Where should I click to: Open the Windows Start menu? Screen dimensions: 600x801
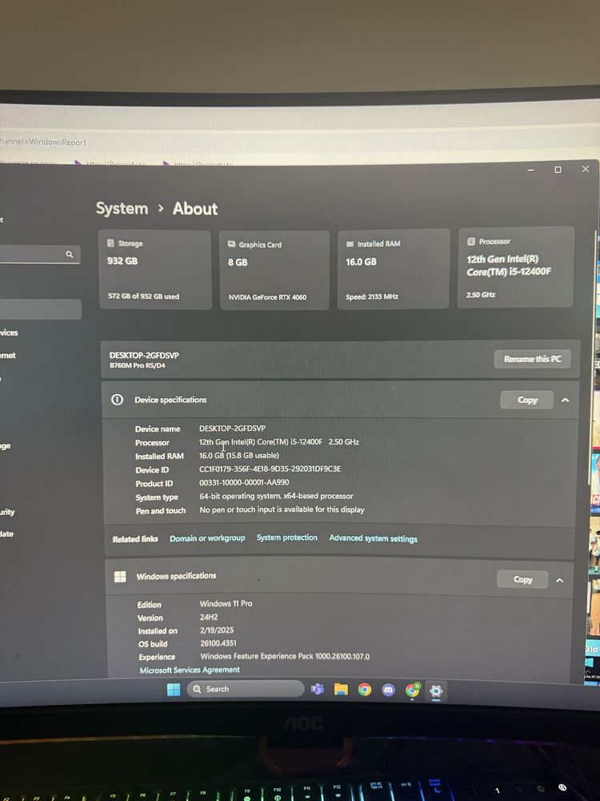coord(174,690)
